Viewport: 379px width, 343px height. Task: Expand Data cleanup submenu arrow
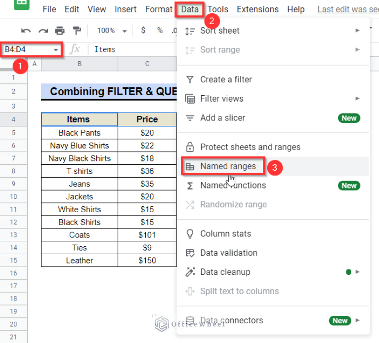click(x=357, y=272)
